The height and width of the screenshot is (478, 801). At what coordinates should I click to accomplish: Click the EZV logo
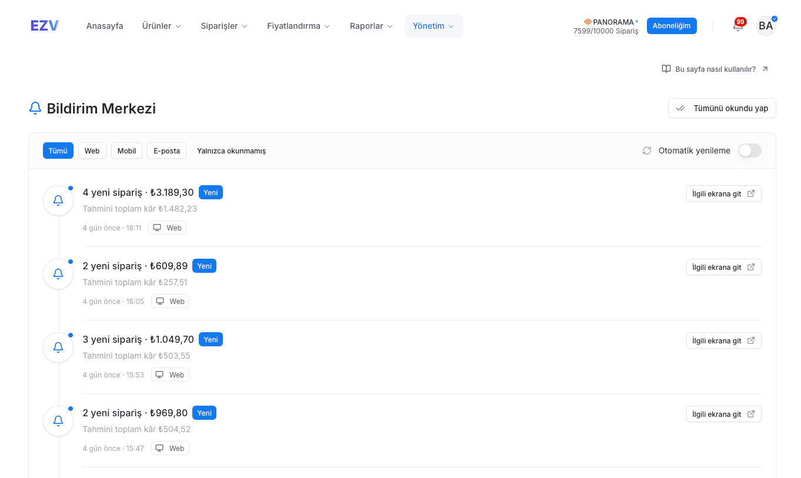[x=45, y=26]
